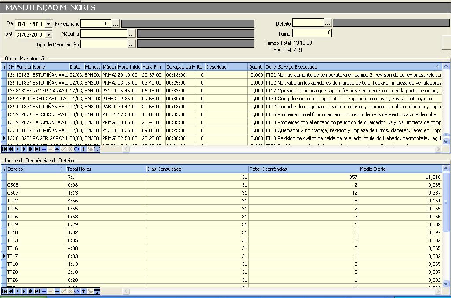
Task: Click the Funcionário lookup ellipsis button
Action: 116,23
